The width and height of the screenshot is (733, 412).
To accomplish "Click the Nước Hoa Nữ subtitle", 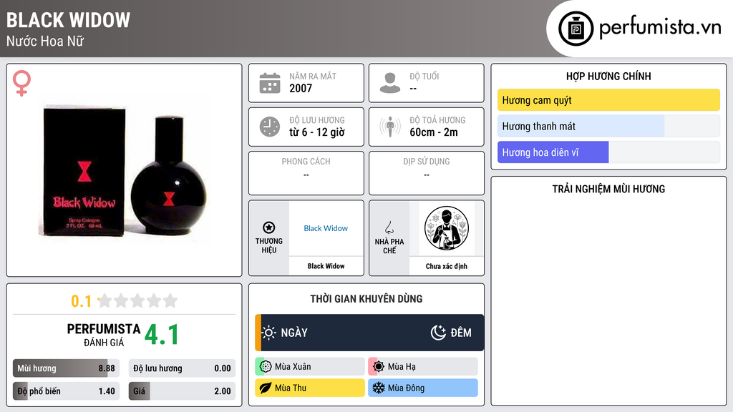I will 45,41.
